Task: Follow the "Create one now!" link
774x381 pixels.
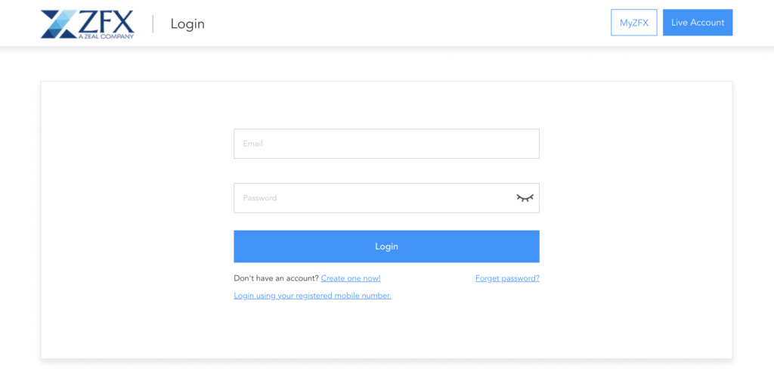Action: click(351, 278)
